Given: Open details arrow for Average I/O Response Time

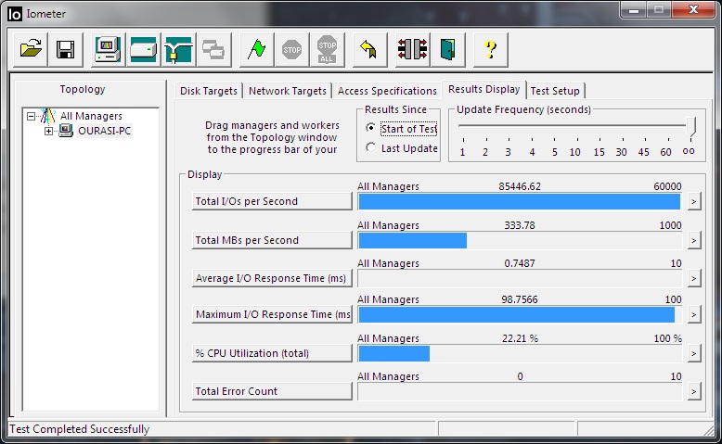Looking at the screenshot, I should [x=694, y=278].
